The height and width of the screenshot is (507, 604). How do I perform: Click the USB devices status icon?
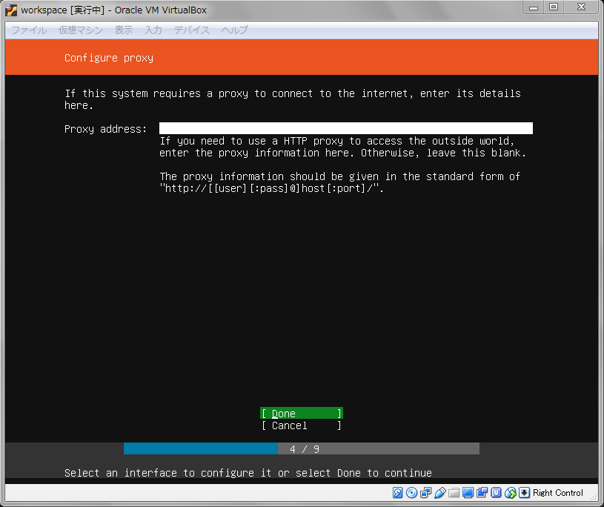[x=440, y=493]
